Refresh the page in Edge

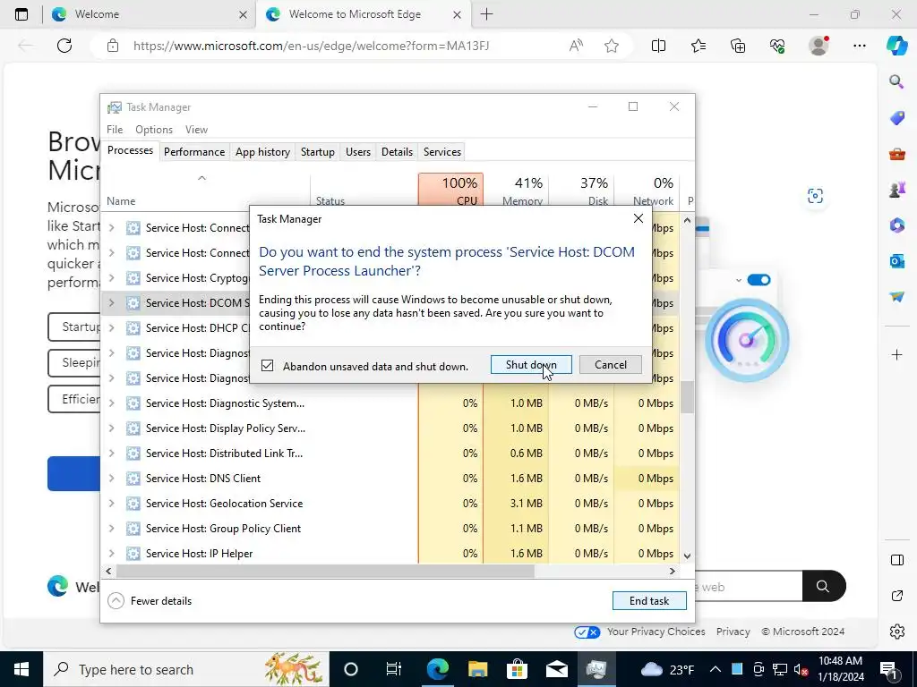point(64,46)
